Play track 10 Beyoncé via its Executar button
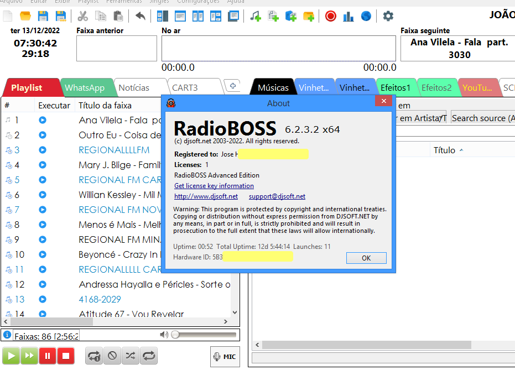 (x=43, y=254)
